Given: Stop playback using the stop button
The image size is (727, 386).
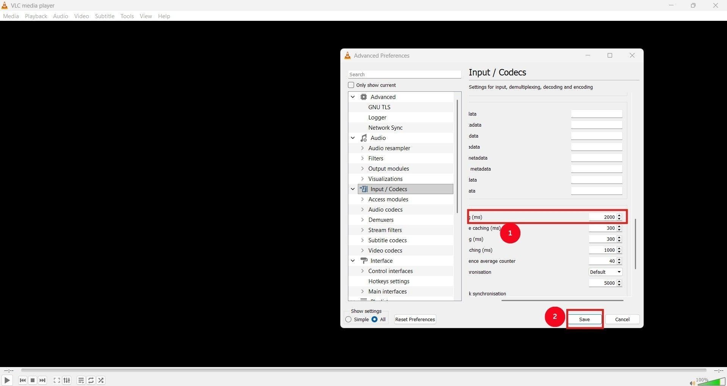Looking at the screenshot, I should [33, 380].
